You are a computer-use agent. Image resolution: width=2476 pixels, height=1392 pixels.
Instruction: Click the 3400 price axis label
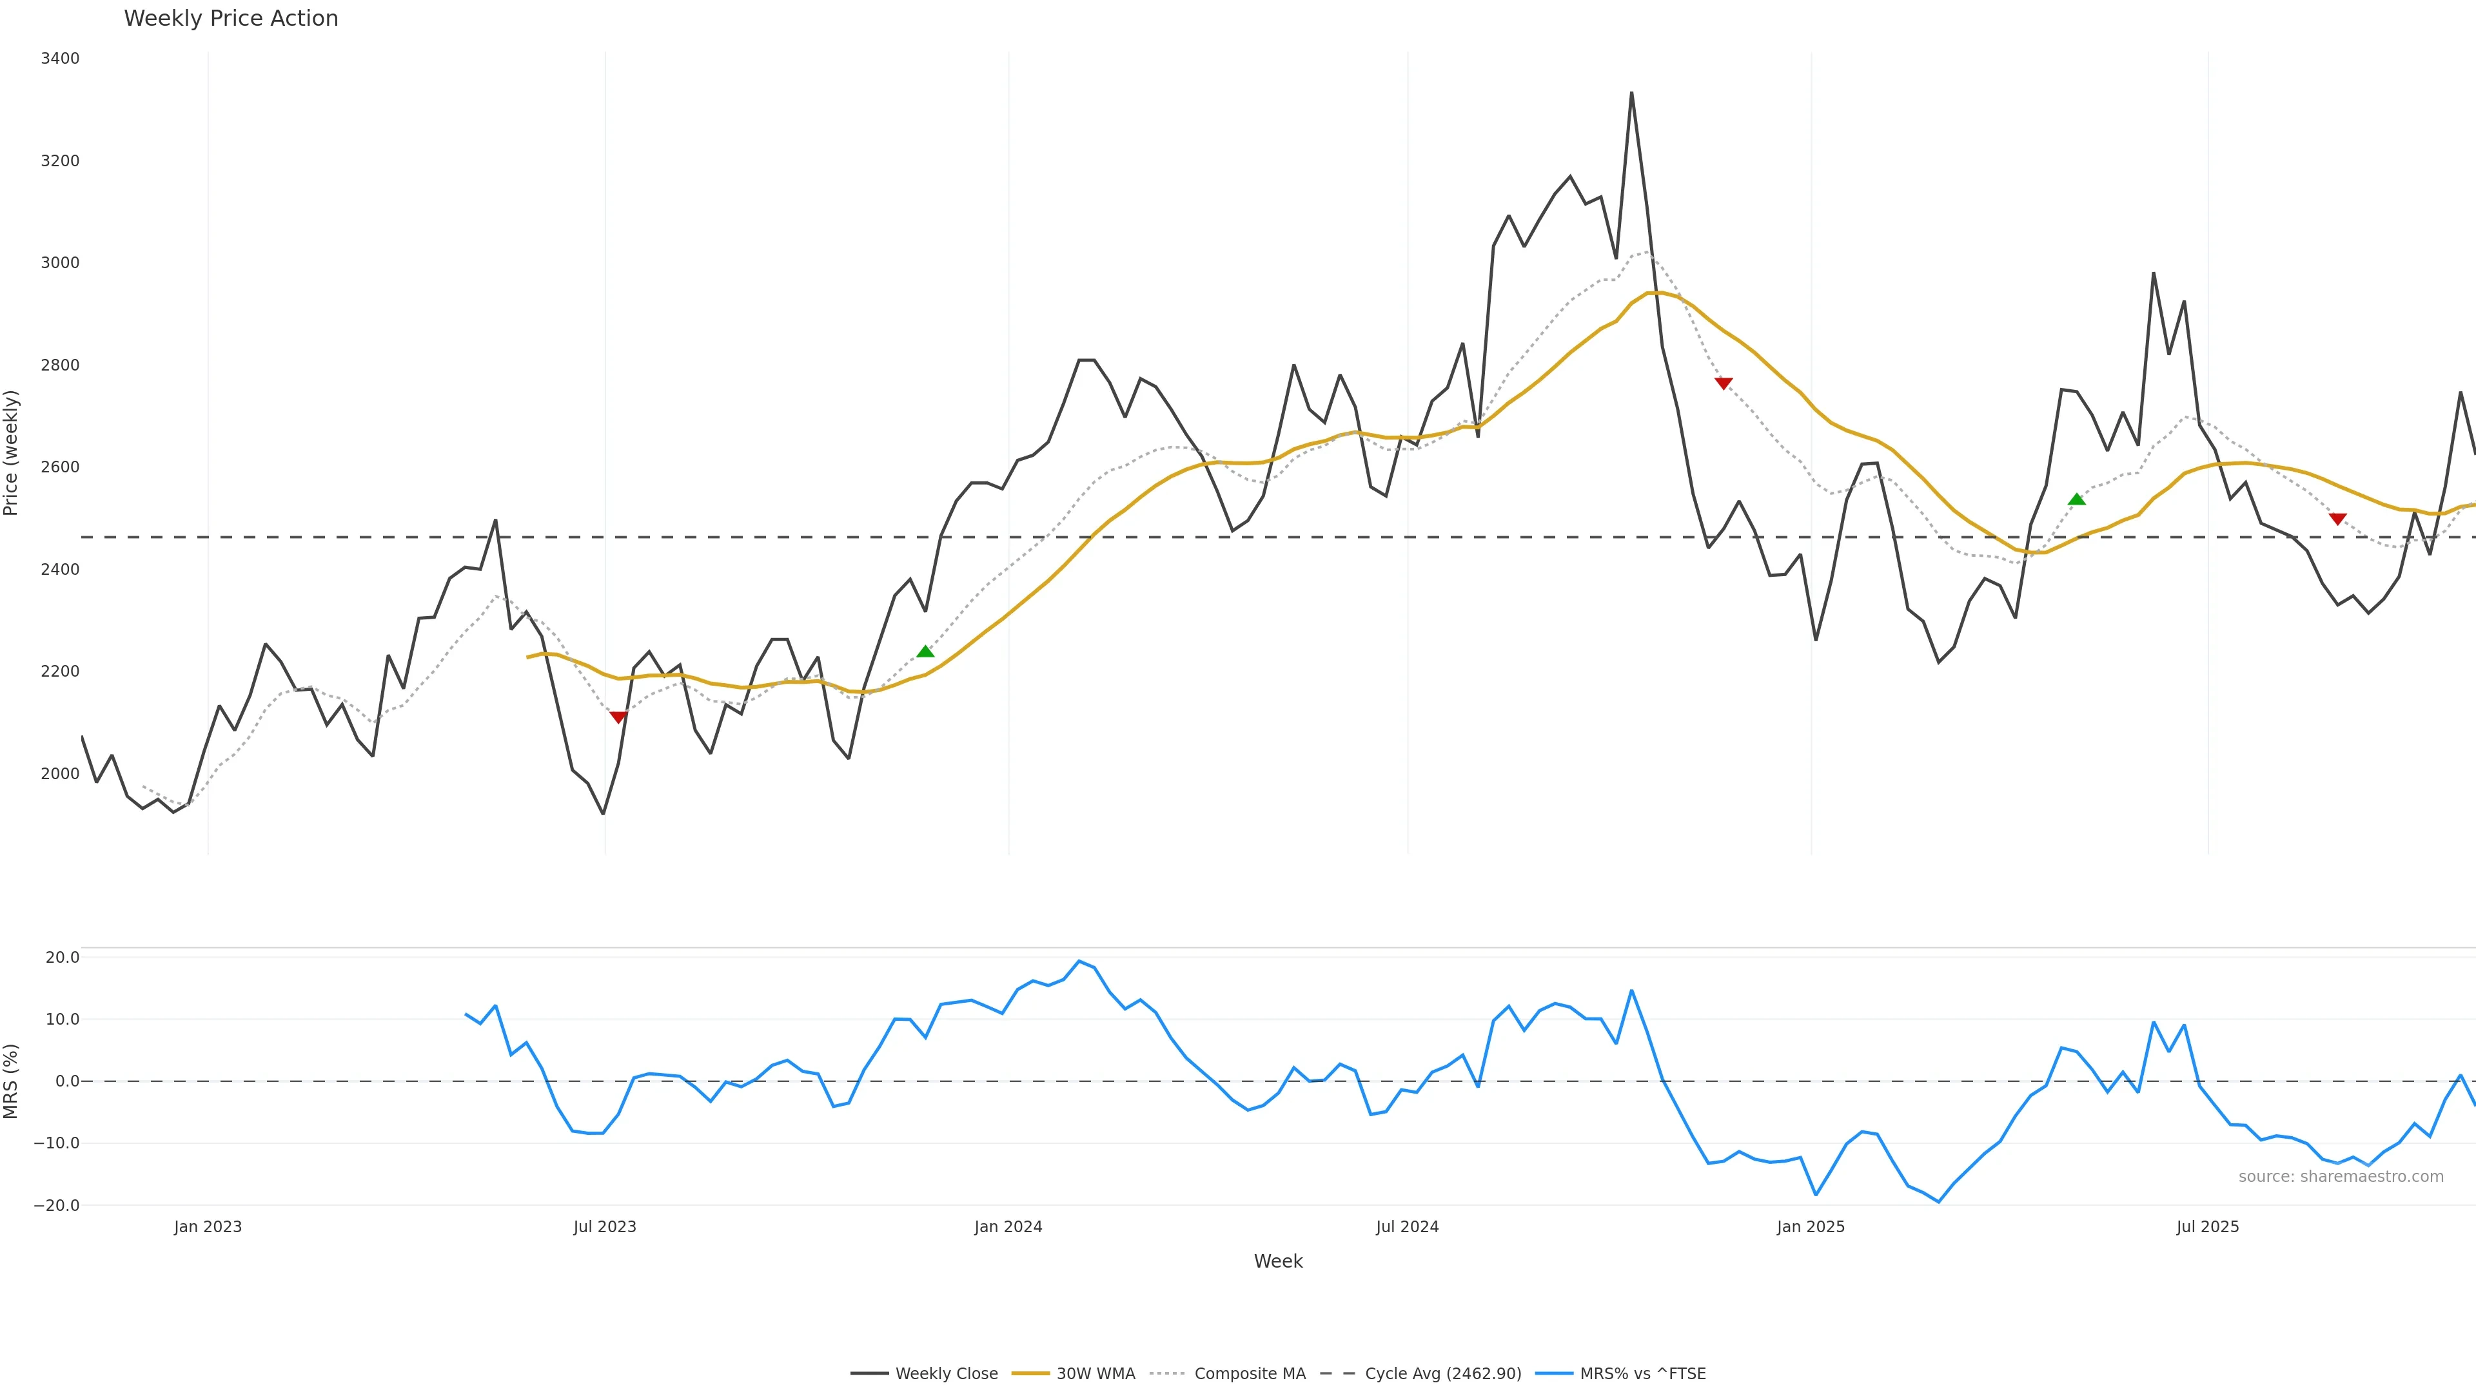pos(59,59)
